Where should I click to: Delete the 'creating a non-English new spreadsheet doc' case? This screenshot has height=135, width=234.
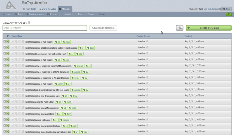coord(23,132)
